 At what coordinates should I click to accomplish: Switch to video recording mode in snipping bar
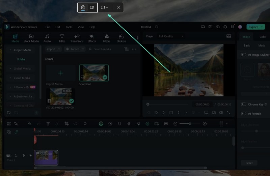(92, 7)
